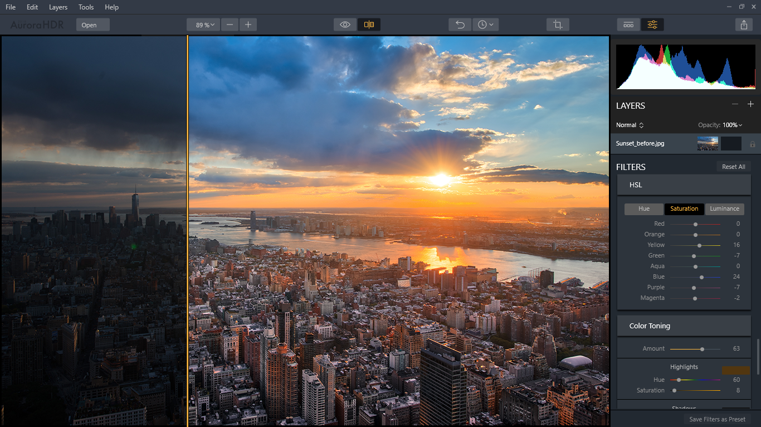Show the presets panel strip icon

628,25
